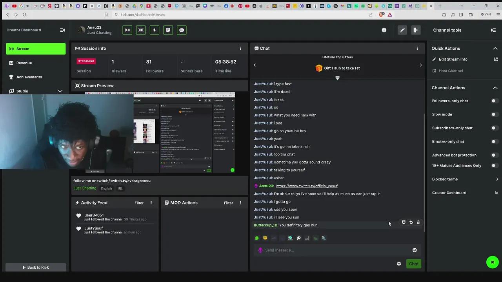Toggle the MOD Actions document icon in header

click(168, 30)
